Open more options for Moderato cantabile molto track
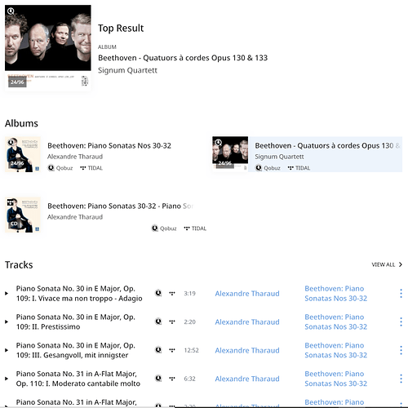 click(401, 379)
